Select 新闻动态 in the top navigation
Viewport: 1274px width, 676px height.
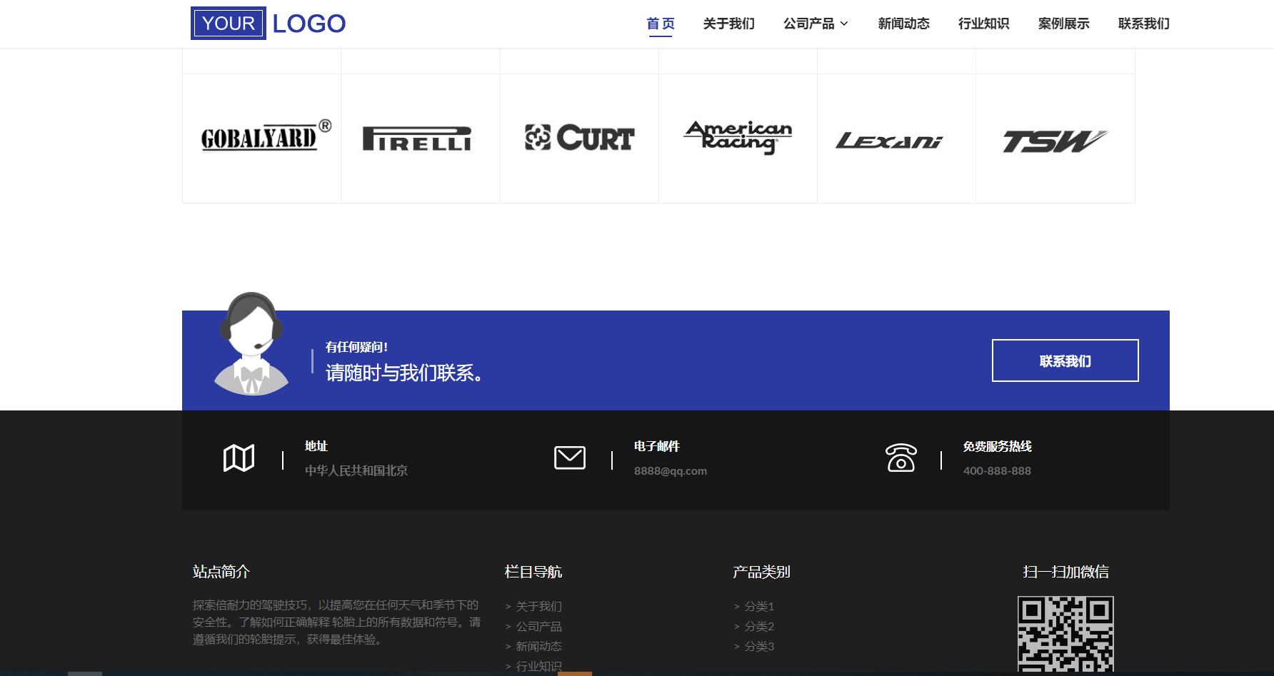click(903, 24)
